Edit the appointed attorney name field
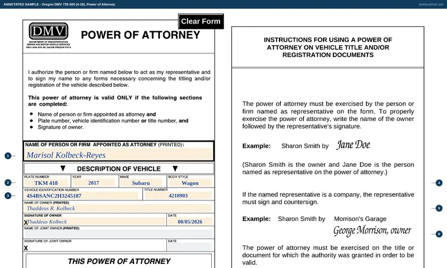Viewport: 447px width, 268px height. click(x=119, y=155)
